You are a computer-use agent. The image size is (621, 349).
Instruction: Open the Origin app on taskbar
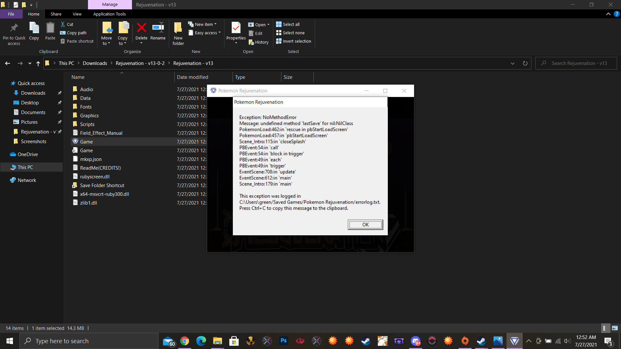point(465,341)
